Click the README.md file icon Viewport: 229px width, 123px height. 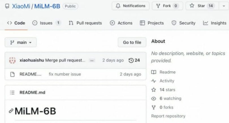pyautogui.click(x=12, y=74)
